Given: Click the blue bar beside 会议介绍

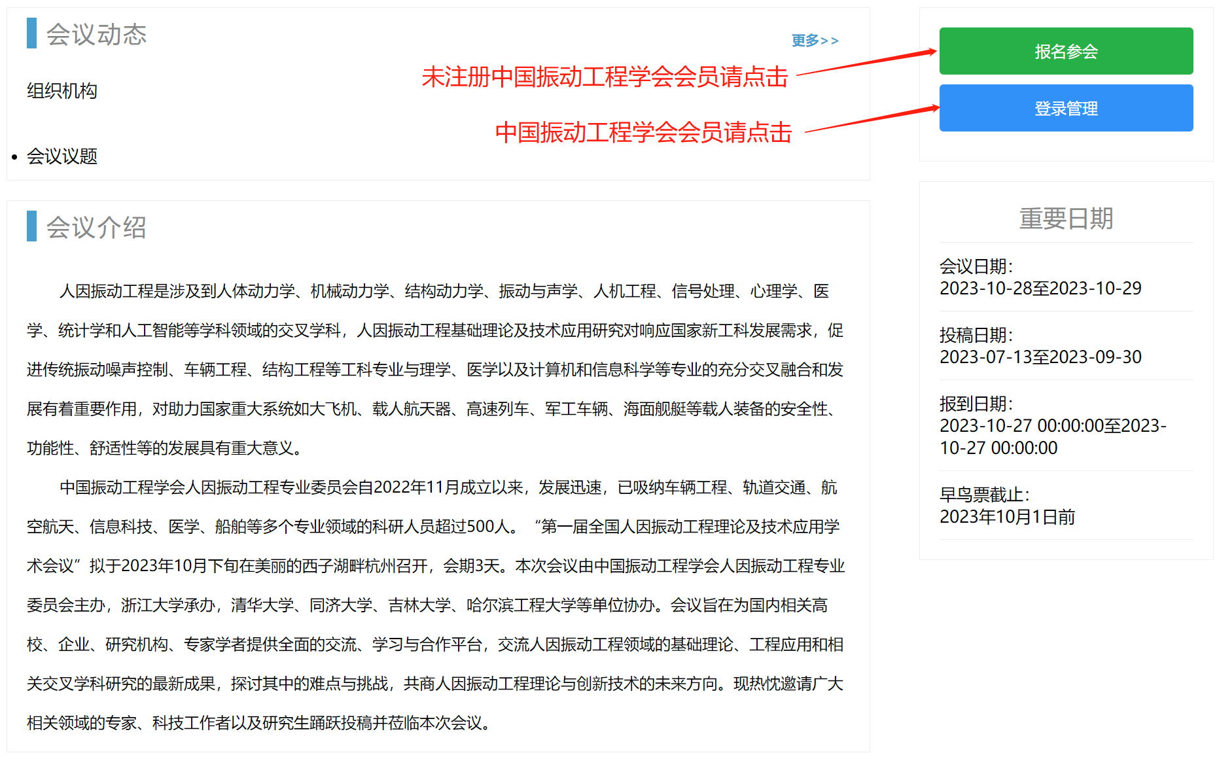Looking at the screenshot, I should click(x=31, y=226).
